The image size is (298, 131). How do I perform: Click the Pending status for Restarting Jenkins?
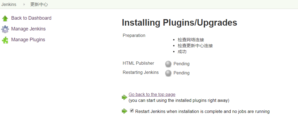(x=181, y=73)
